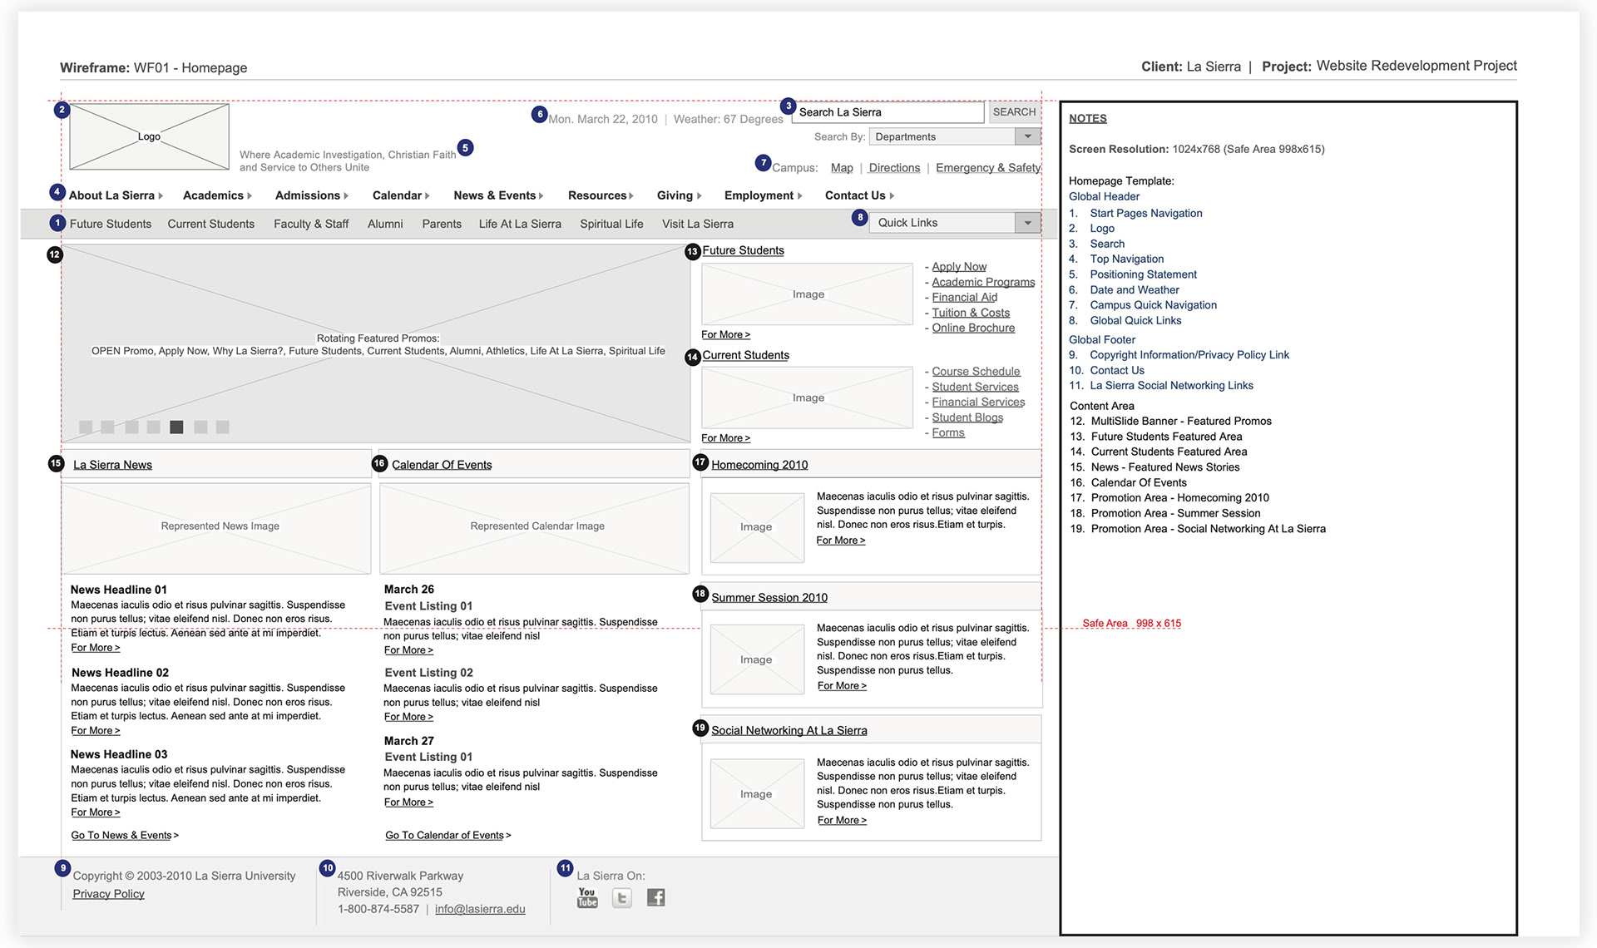Follow the Go To News & Events link
Viewport: 1597px width, 948px height.
(125, 836)
